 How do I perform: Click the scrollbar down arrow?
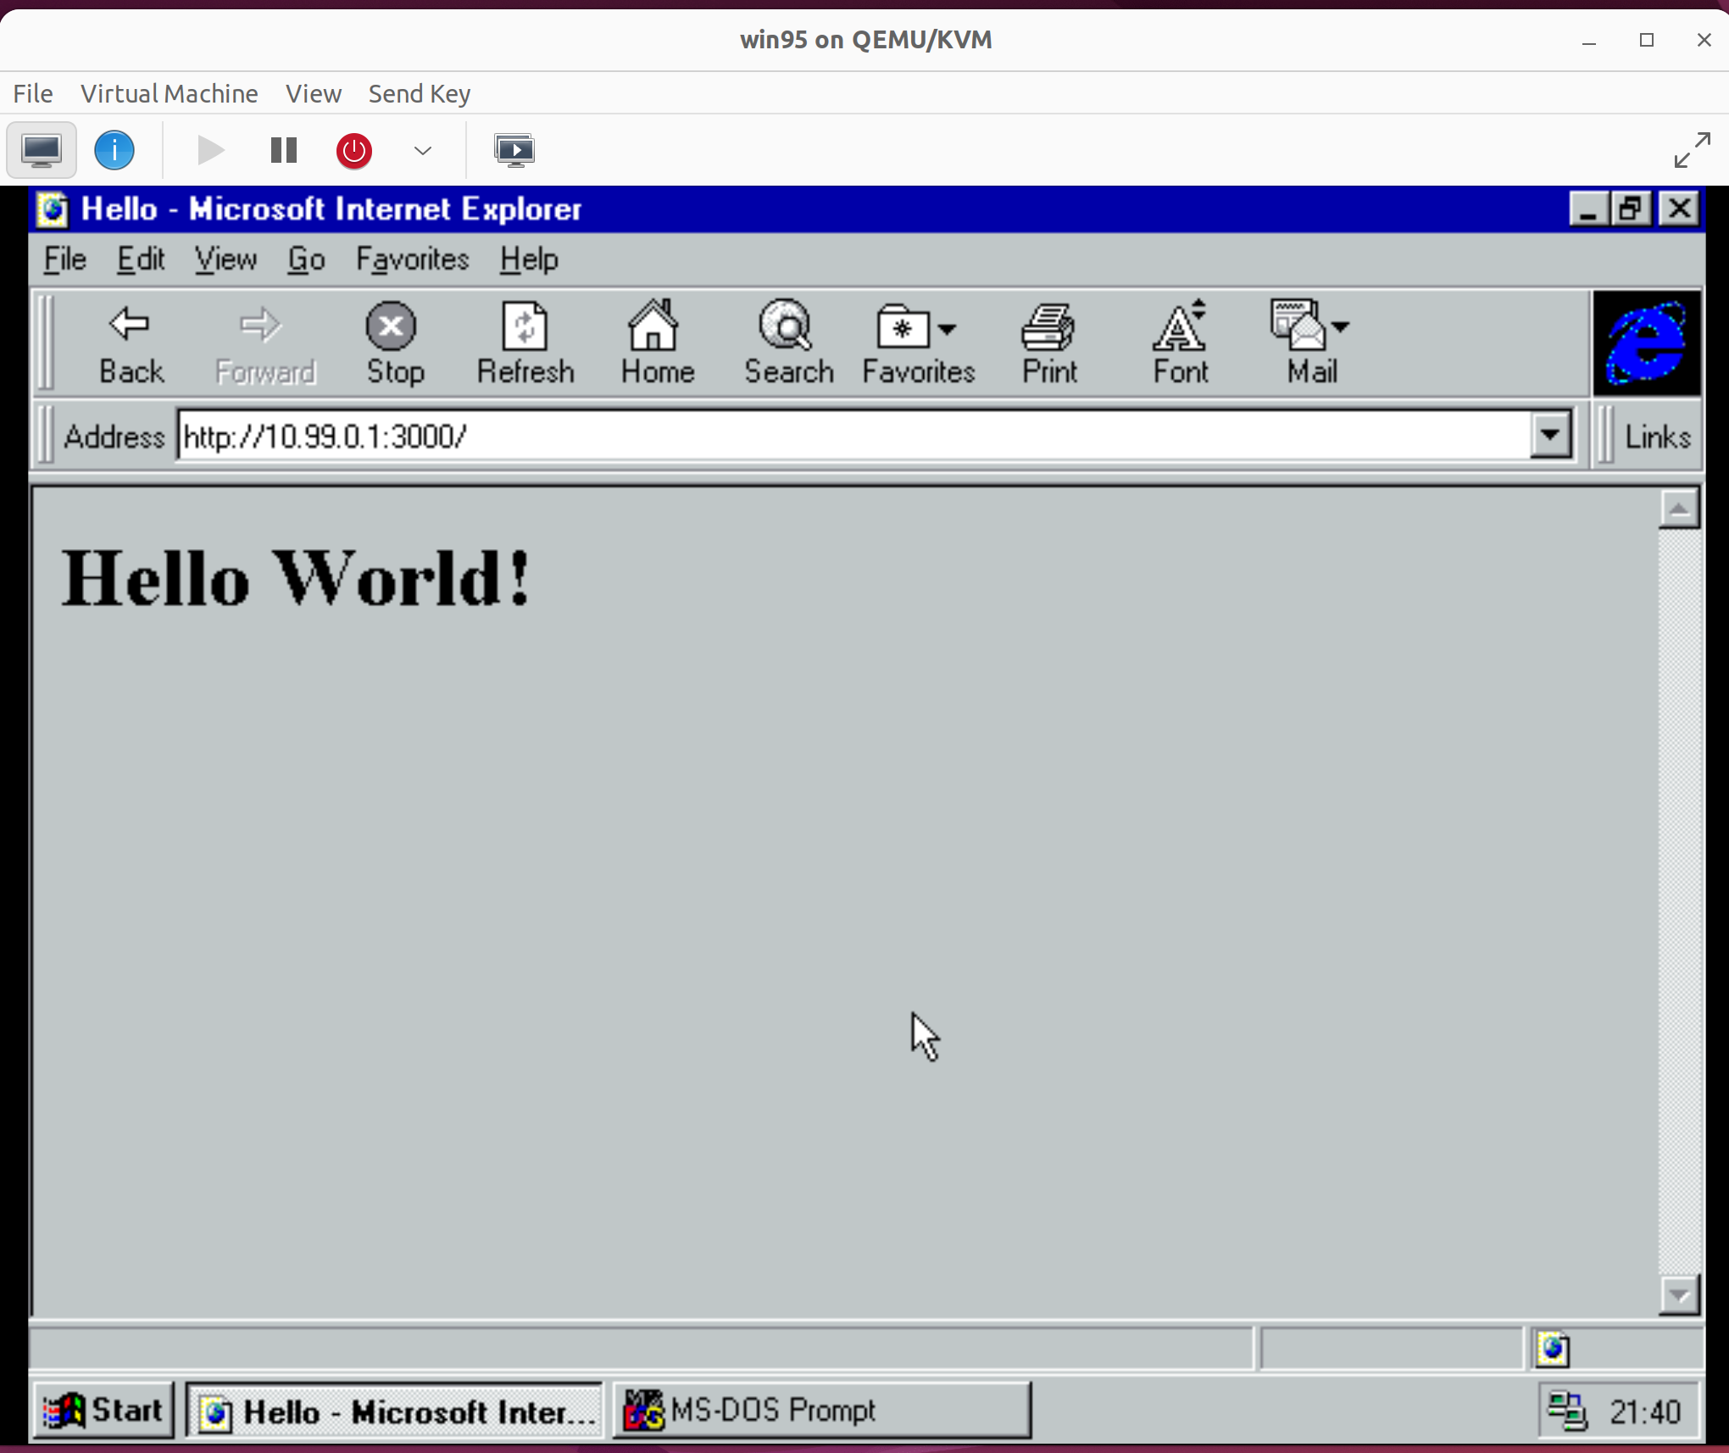tap(1679, 1294)
